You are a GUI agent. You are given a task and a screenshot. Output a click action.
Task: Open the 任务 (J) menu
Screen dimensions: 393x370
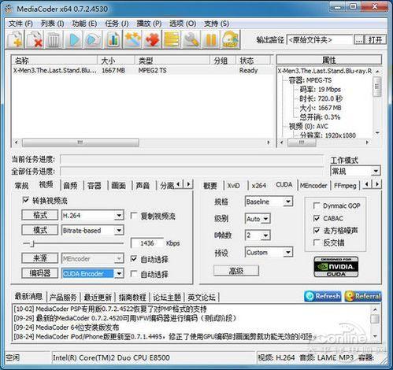[117, 24]
